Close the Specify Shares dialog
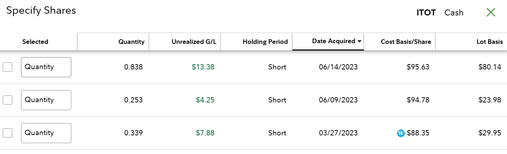Image resolution: width=507 pixels, height=154 pixels. pos(490,13)
